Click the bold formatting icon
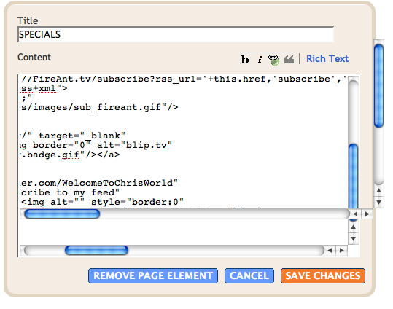The height and width of the screenshot is (309, 393). point(245,60)
